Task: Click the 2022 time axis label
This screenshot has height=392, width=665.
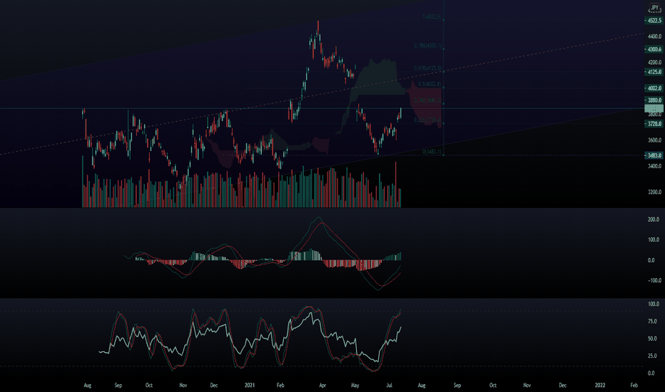Action: click(x=600, y=385)
